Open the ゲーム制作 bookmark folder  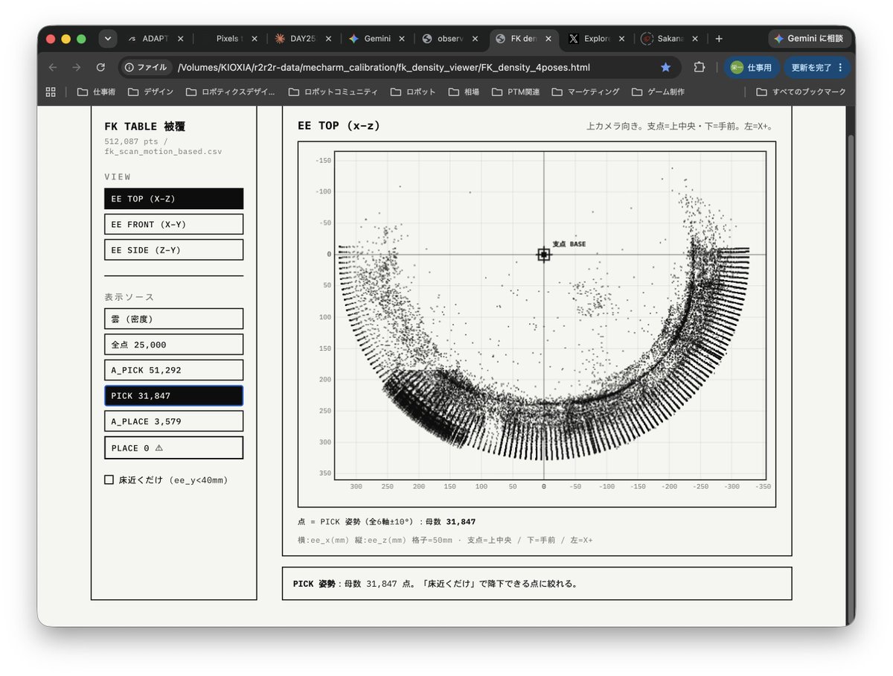point(658,92)
